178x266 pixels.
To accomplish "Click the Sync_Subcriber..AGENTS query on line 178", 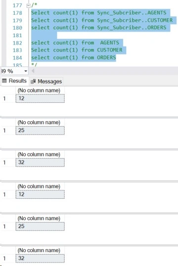I will (x=98, y=13).
